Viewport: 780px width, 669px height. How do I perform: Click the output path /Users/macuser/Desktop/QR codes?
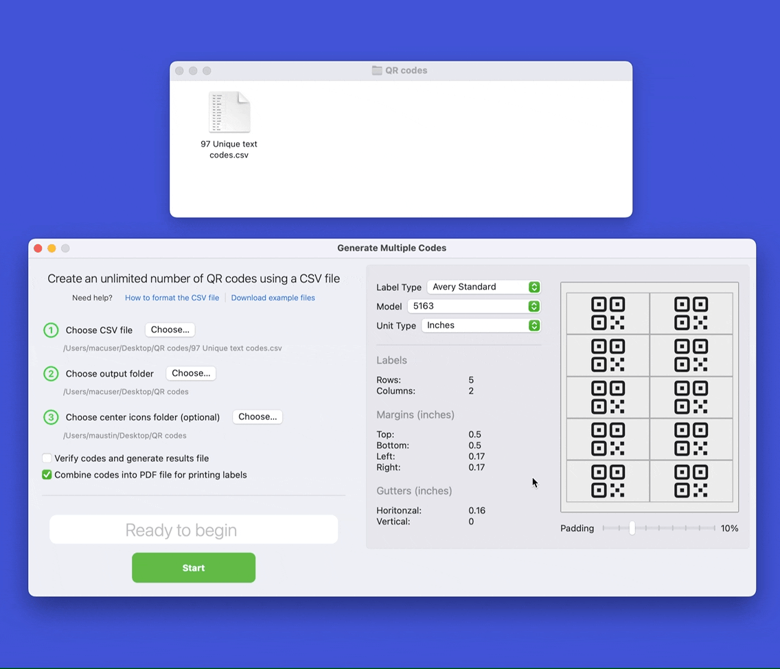(x=126, y=392)
